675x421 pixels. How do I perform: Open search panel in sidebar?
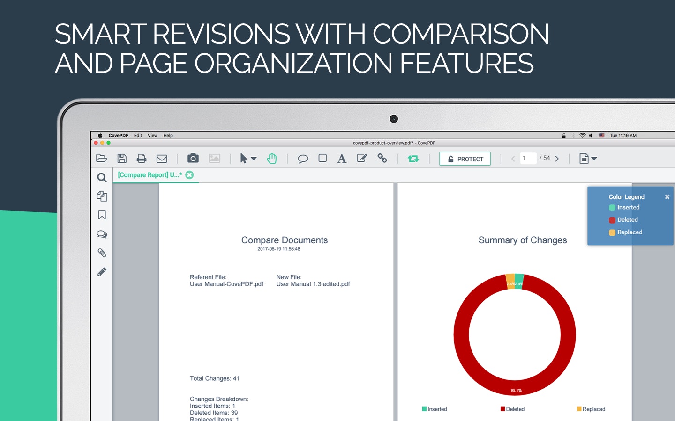(102, 177)
